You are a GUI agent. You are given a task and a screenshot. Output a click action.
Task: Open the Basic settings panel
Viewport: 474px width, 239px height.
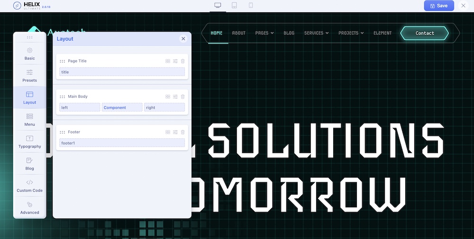[30, 54]
